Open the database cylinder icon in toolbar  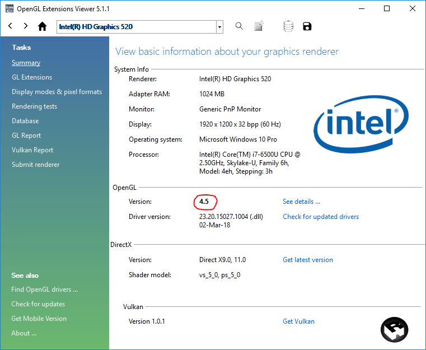[x=288, y=26]
